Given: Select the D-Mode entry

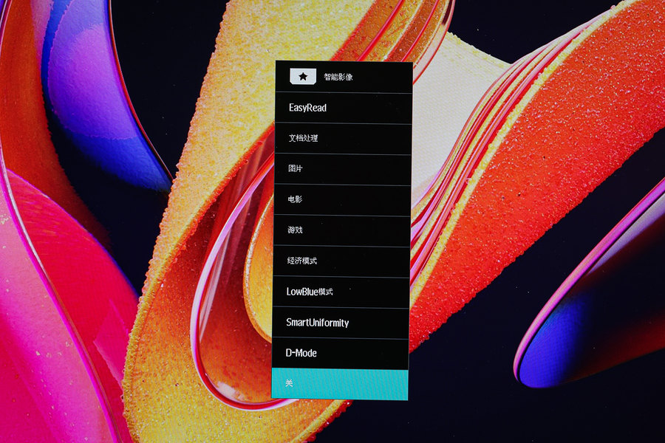Looking at the screenshot, I should coord(301,353).
